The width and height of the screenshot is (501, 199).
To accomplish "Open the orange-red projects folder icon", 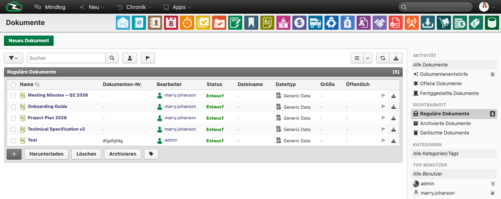I will (x=219, y=23).
